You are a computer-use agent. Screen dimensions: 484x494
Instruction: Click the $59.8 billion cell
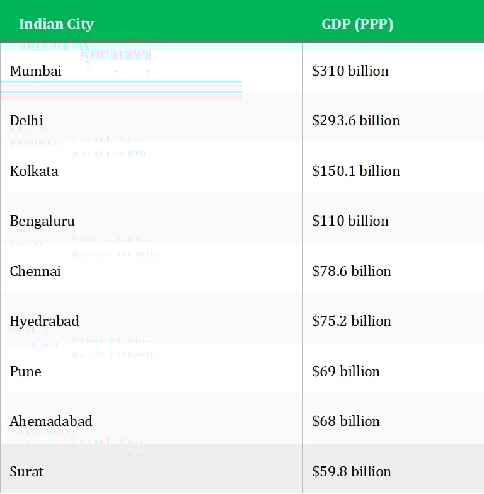click(x=352, y=471)
